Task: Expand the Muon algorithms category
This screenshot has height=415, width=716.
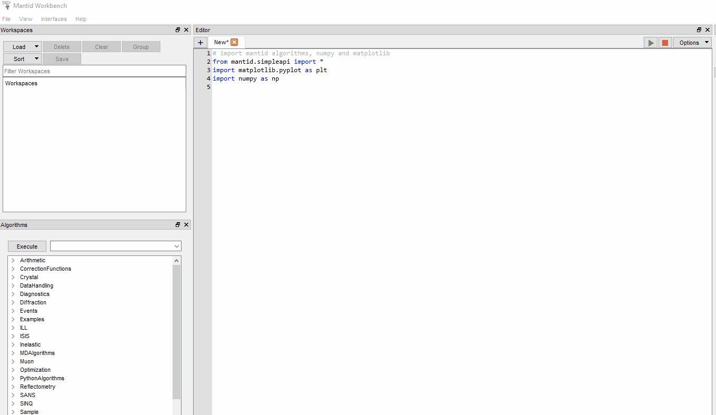Action: pyautogui.click(x=13, y=361)
